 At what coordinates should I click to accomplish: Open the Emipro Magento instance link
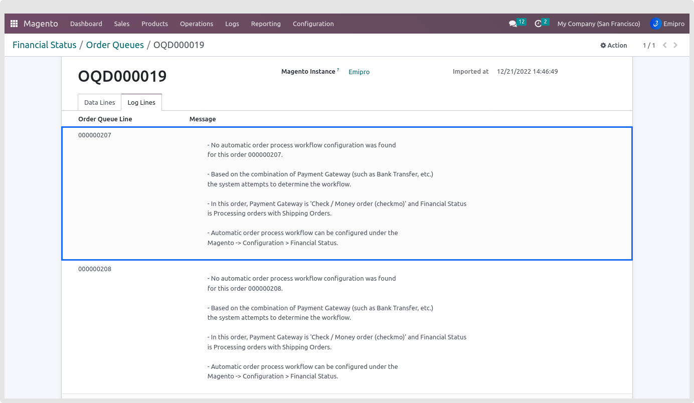359,72
